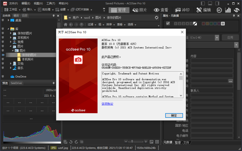Switch to 查看 (View) mode

click(x=161, y=10)
